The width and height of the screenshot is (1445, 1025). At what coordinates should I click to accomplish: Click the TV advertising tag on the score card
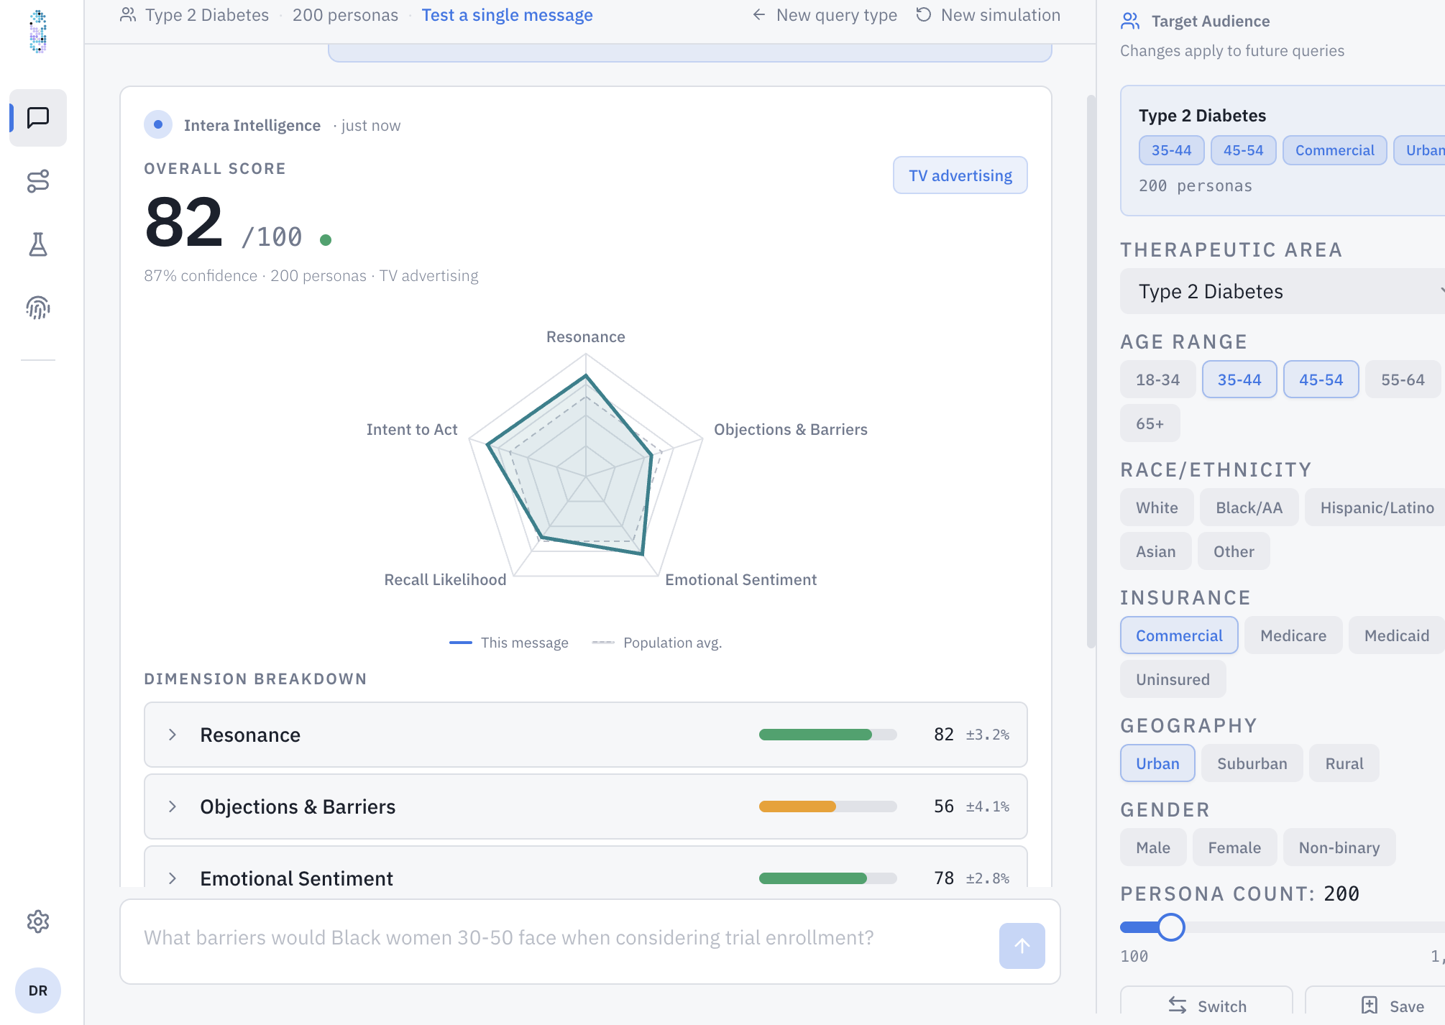tap(960, 175)
